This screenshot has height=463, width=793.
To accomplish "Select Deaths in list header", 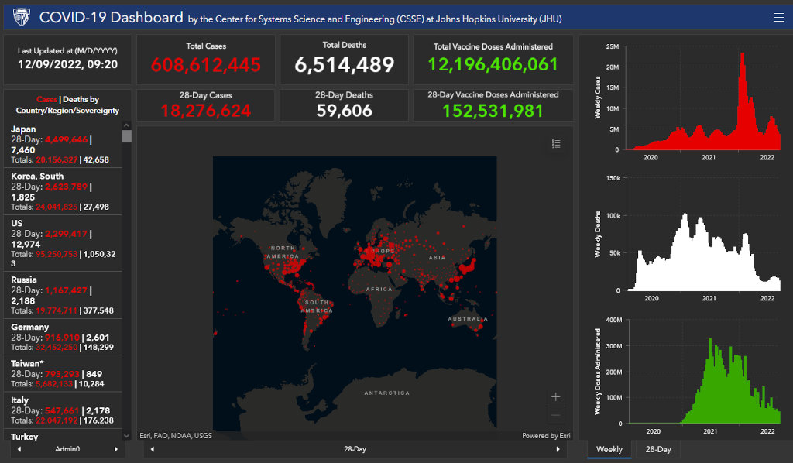I will [75, 100].
